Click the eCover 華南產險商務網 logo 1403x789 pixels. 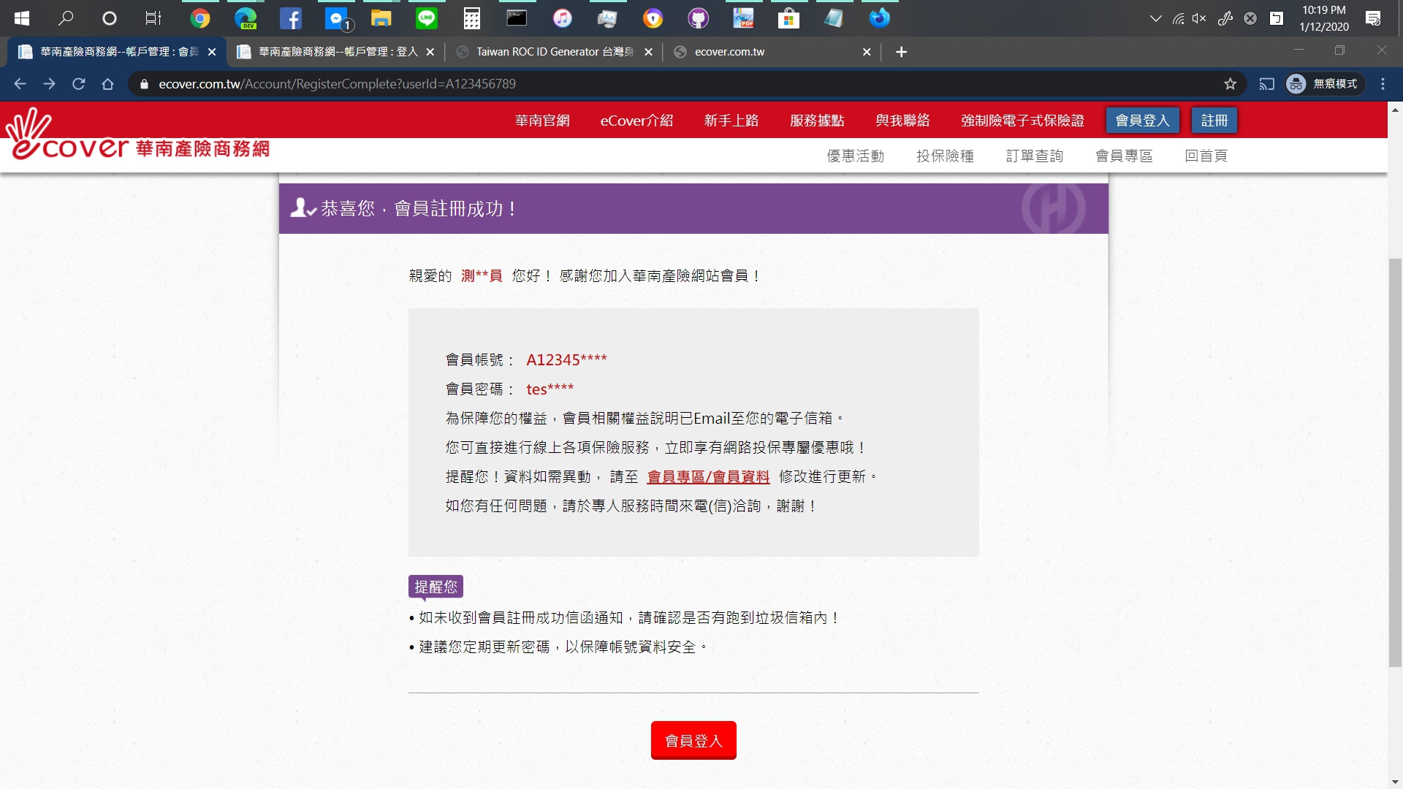click(138, 135)
